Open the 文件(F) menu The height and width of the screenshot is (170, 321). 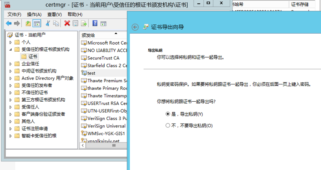(x=14, y=15)
